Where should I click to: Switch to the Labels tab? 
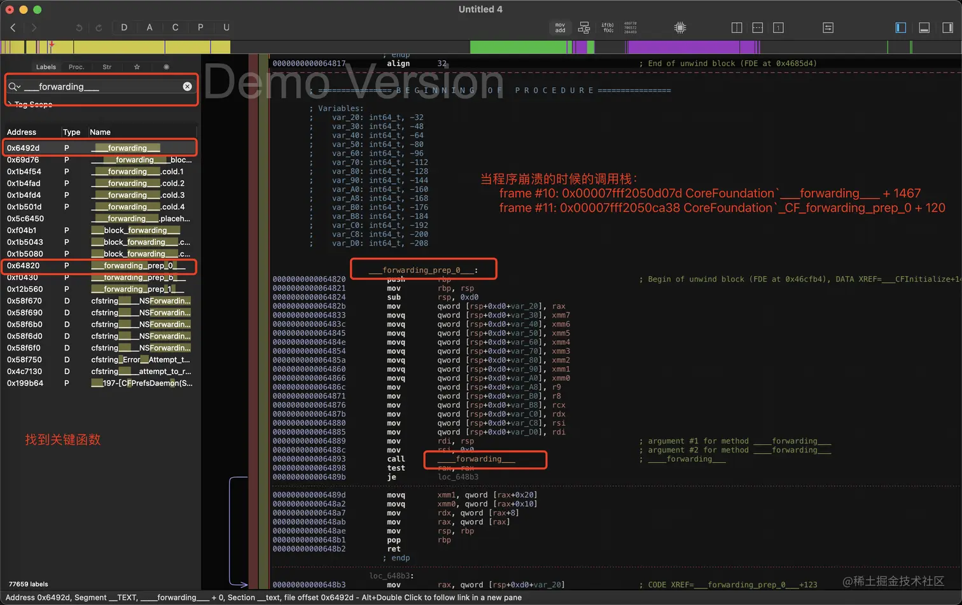(x=46, y=67)
